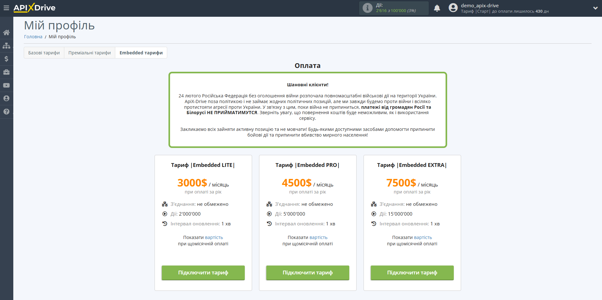This screenshot has width=602, height=300.
Task: Select the Embedded тарифи tab
Action: pos(141,53)
